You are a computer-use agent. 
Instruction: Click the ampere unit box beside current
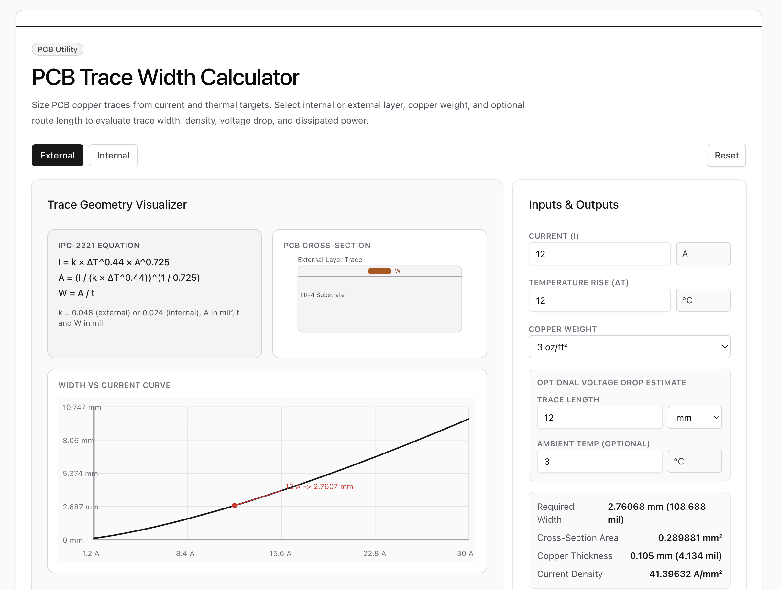tap(703, 254)
